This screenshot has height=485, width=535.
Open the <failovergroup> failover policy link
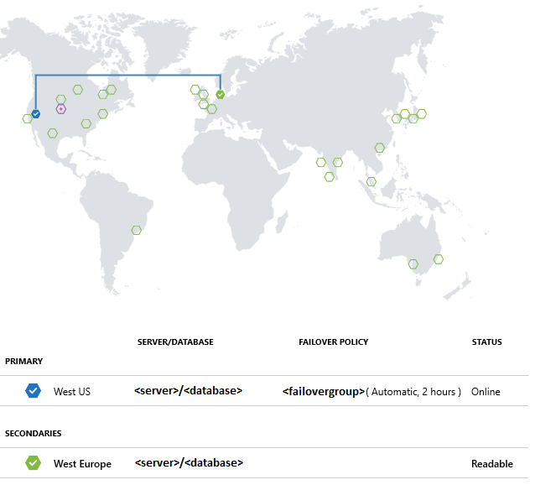click(x=324, y=392)
